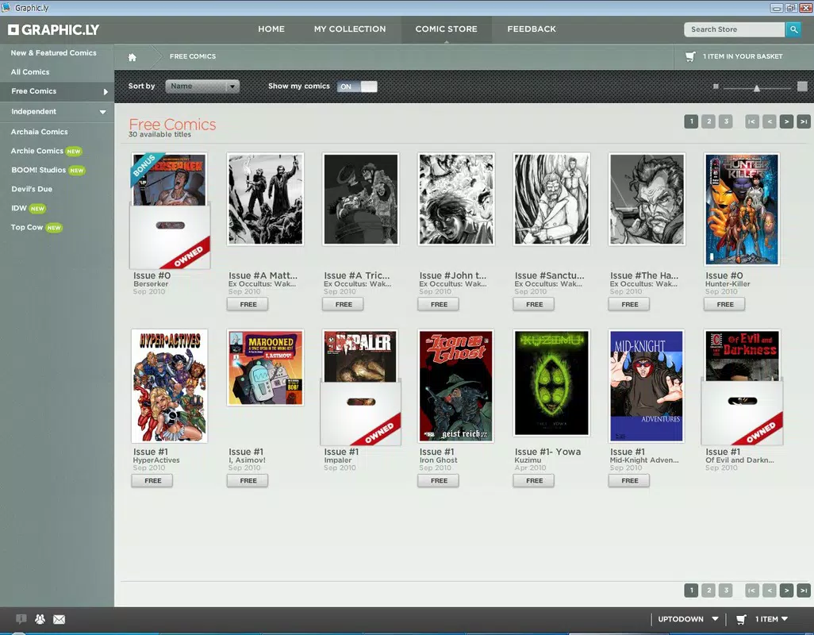Jump to first page, bottom pager

pyautogui.click(x=751, y=591)
